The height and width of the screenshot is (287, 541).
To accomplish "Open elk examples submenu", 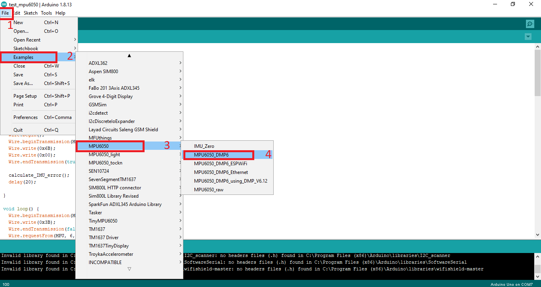I will click(x=129, y=80).
